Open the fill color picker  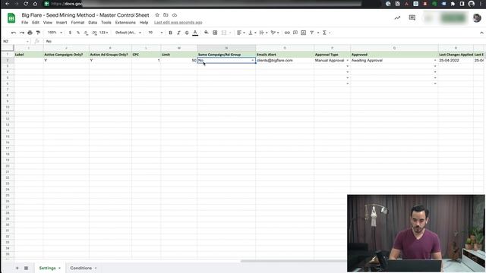206,33
